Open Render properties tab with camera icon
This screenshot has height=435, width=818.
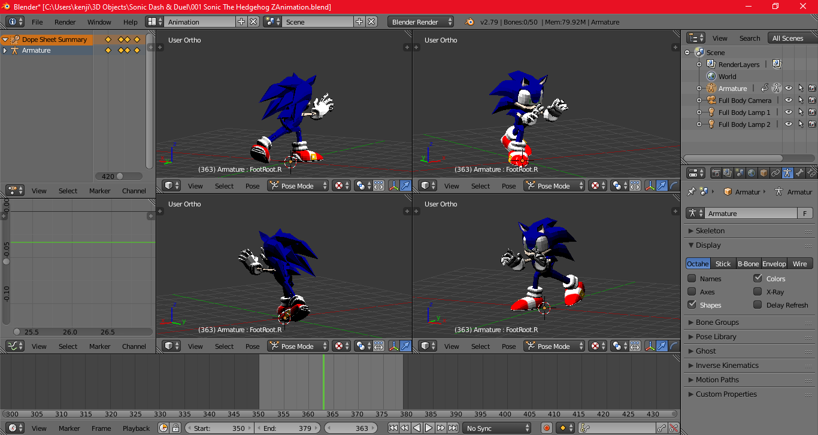[x=715, y=173]
